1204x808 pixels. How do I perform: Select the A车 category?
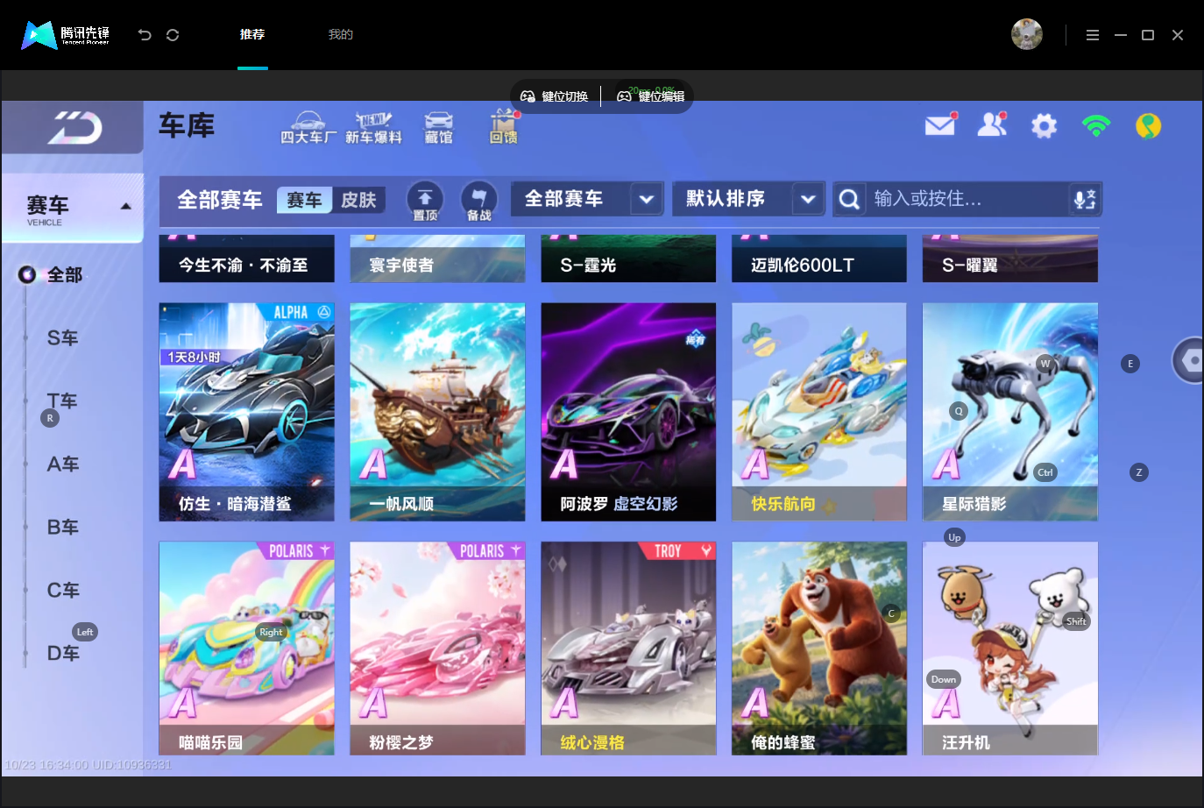[x=62, y=464]
